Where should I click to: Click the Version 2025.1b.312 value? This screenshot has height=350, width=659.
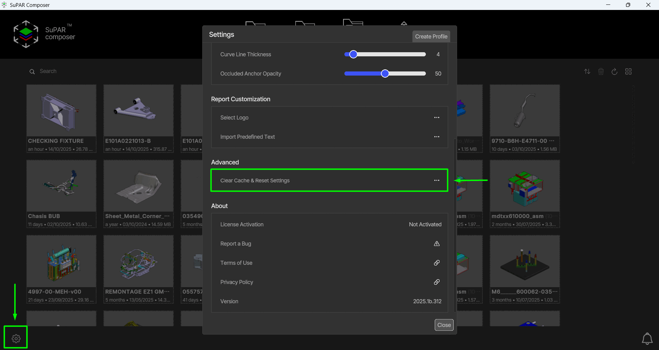(427, 301)
